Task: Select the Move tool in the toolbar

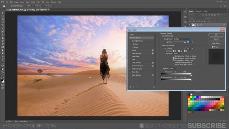Action: tap(3, 13)
